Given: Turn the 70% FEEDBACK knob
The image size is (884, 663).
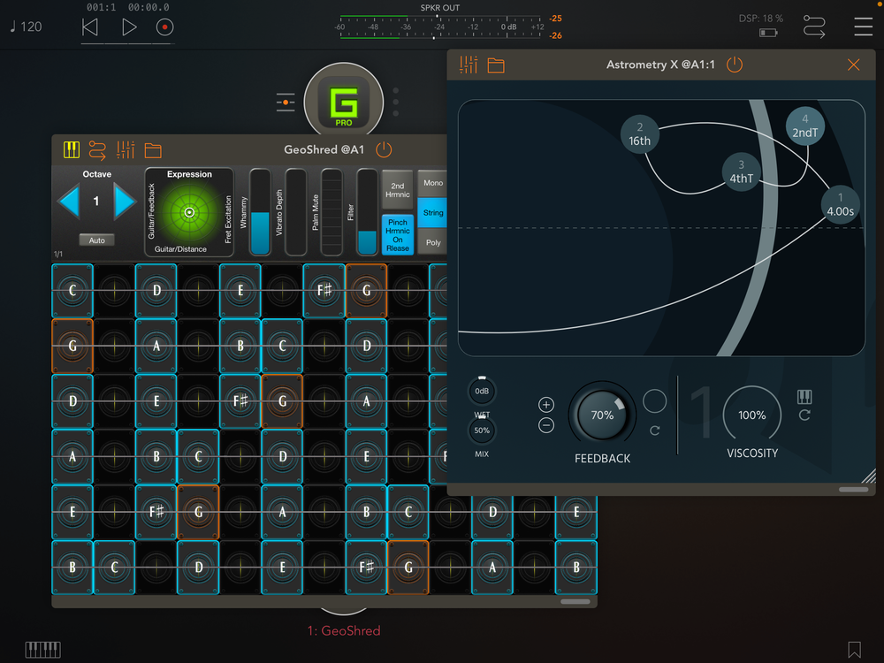Looking at the screenshot, I should [602, 415].
